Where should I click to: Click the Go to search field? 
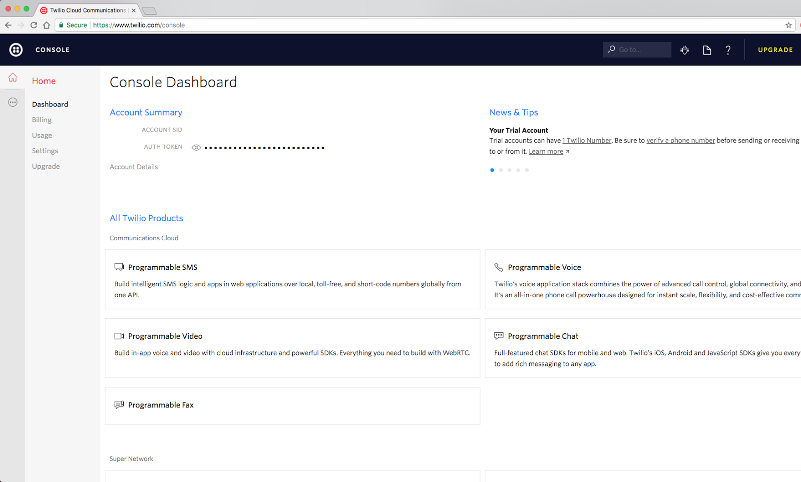click(x=637, y=50)
